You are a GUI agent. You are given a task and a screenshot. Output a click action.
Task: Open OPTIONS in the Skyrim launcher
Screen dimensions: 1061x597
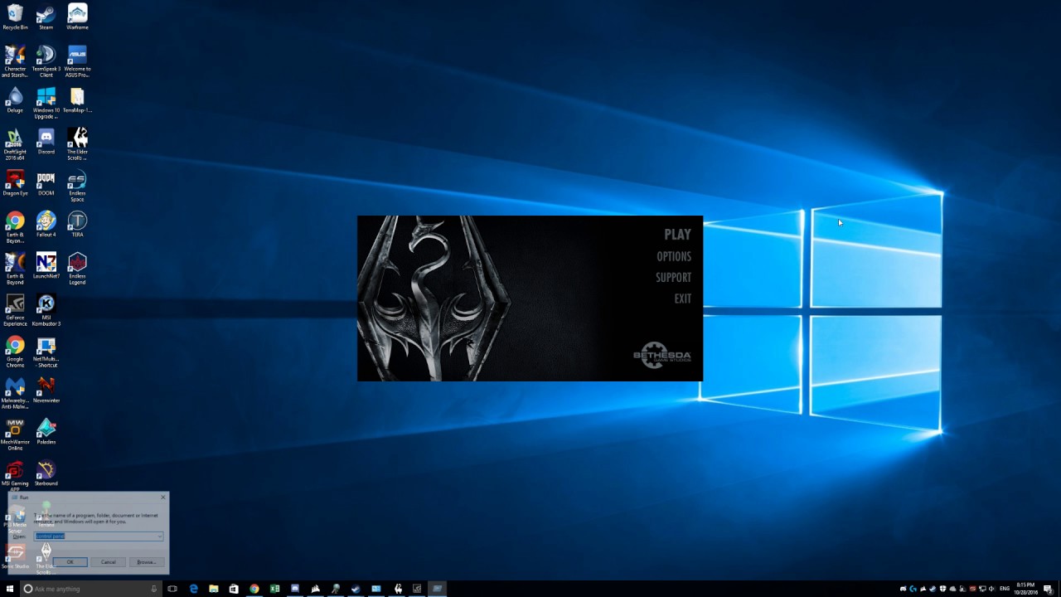(674, 256)
